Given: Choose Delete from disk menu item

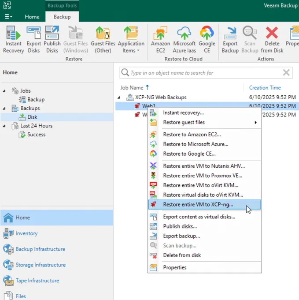Looking at the screenshot, I should [x=204, y=255].
